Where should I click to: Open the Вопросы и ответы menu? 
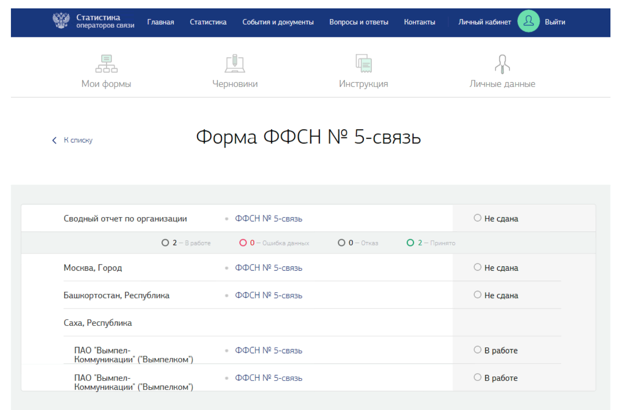pos(359,22)
